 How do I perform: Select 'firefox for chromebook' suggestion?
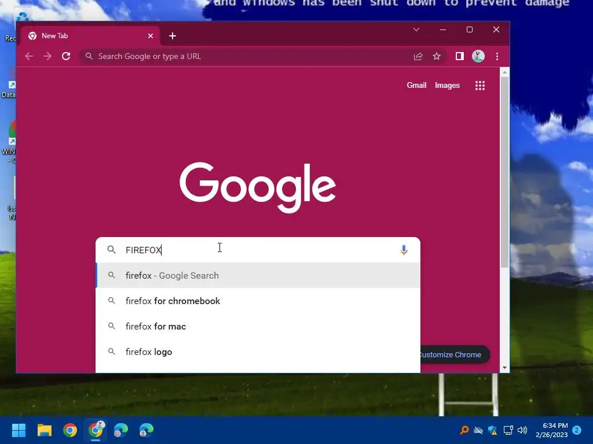[x=258, y=301]
